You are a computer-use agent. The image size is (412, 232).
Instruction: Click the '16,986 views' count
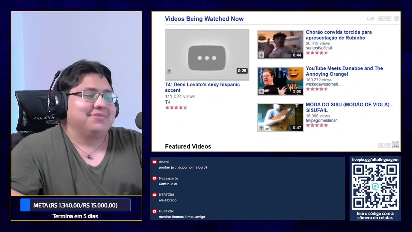[318, 116]
